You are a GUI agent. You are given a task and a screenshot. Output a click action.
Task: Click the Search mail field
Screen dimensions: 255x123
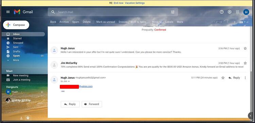click(113, 12)
